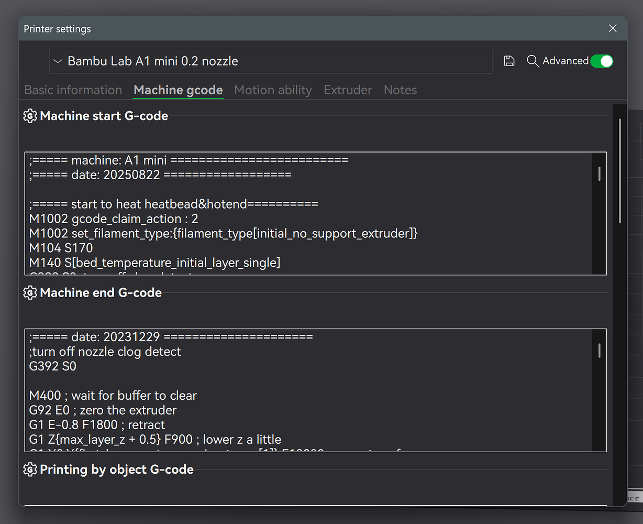
Task: Click the 'M104 S170' line
Action: click(x=61, y=248)
